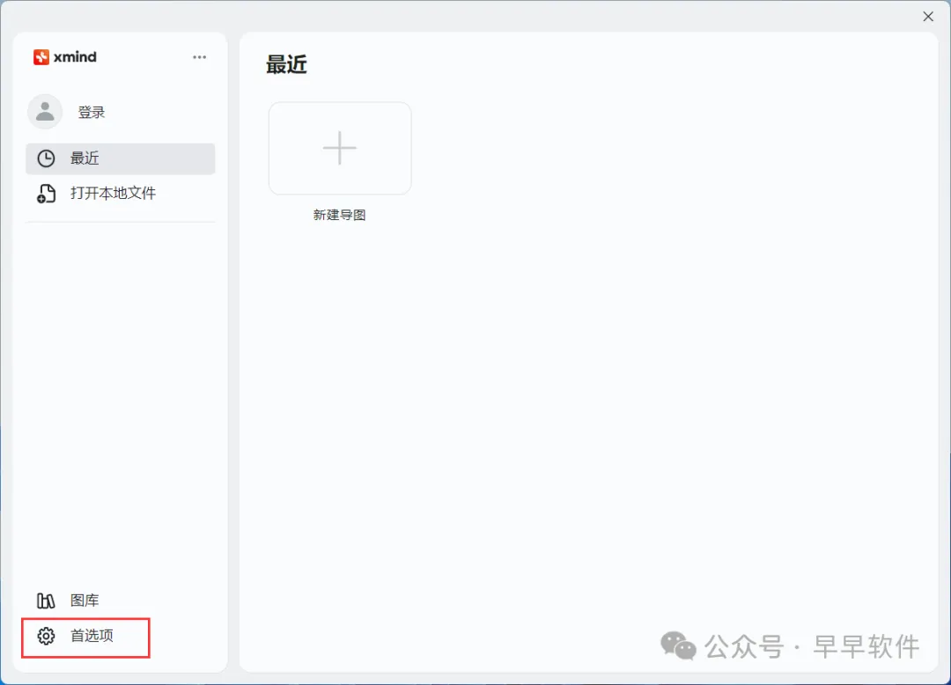The height and width of the screenshot is (685, 951).
Task: Click the 首选项 gear icon
Action: click(46, 636)
